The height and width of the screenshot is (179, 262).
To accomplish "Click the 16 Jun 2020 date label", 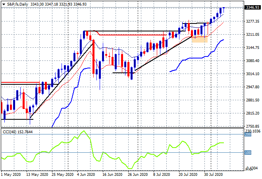I will (x=113, y=175).
